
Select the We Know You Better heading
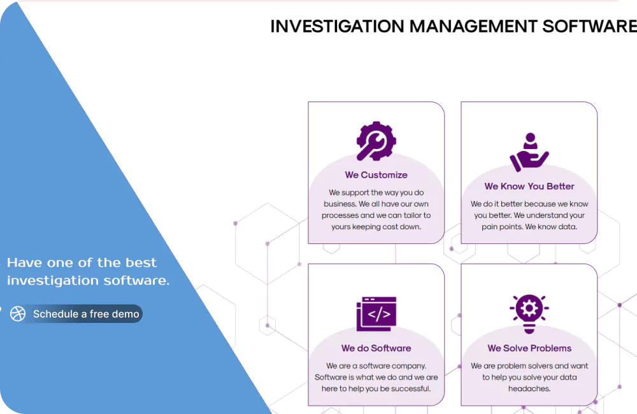(529, 187)
